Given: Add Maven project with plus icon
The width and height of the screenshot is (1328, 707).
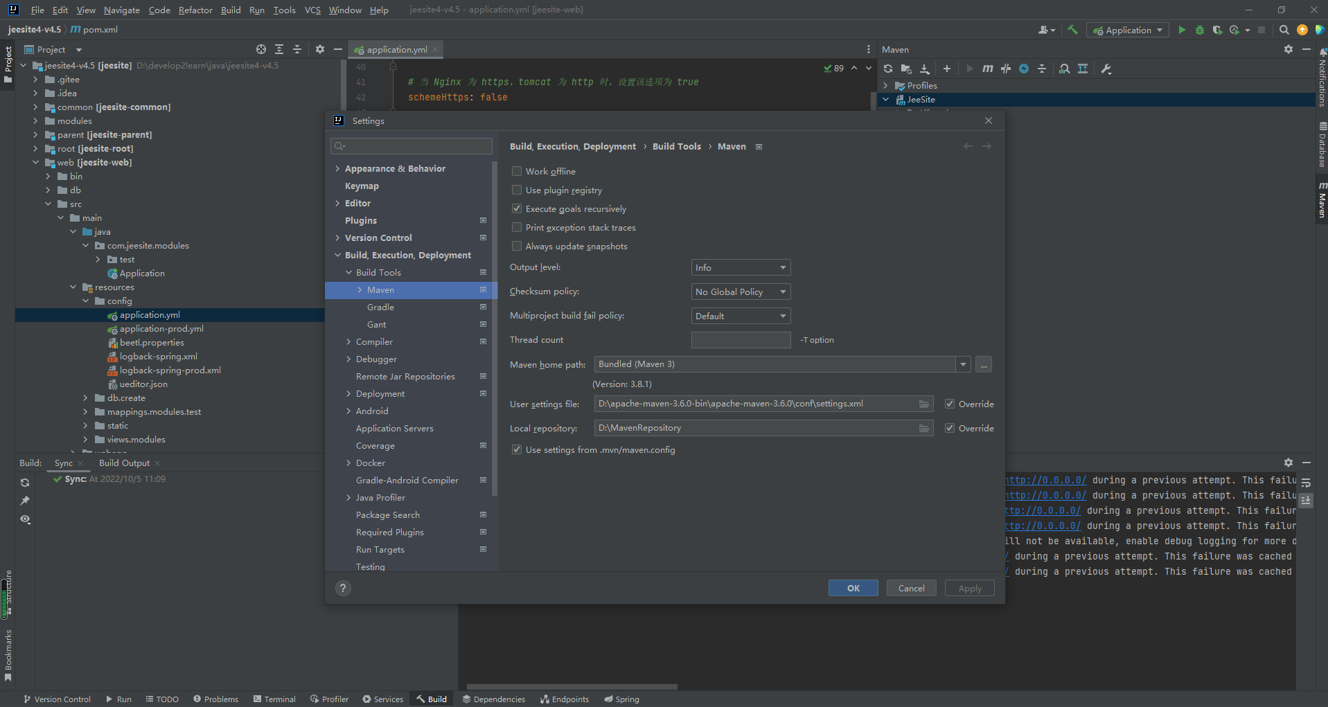Looking at the screenshot, I should (947, 69).
